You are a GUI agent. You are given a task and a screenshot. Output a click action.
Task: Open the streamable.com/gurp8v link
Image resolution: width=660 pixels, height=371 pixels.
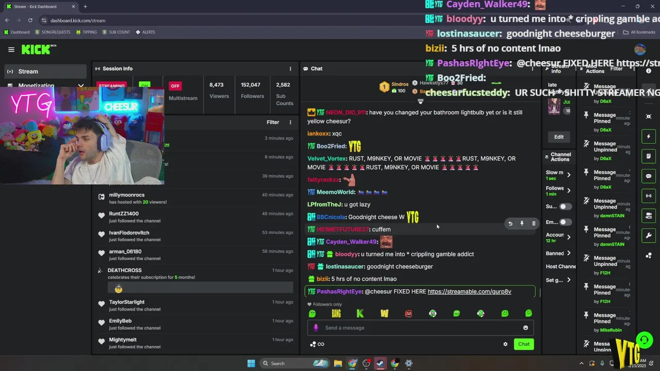click(x=469, y=292)
